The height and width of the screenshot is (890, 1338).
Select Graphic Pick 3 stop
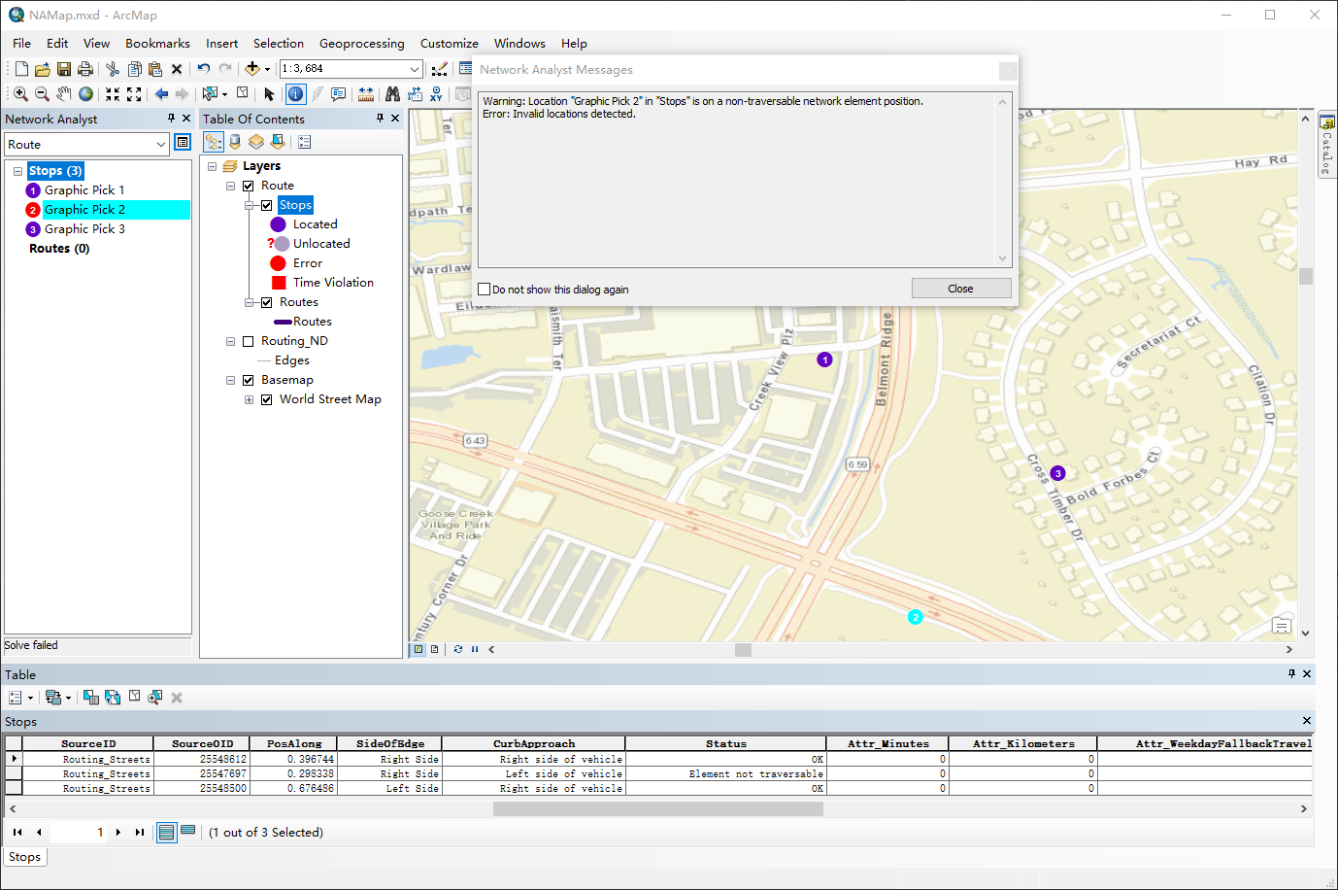coord(84,229)
